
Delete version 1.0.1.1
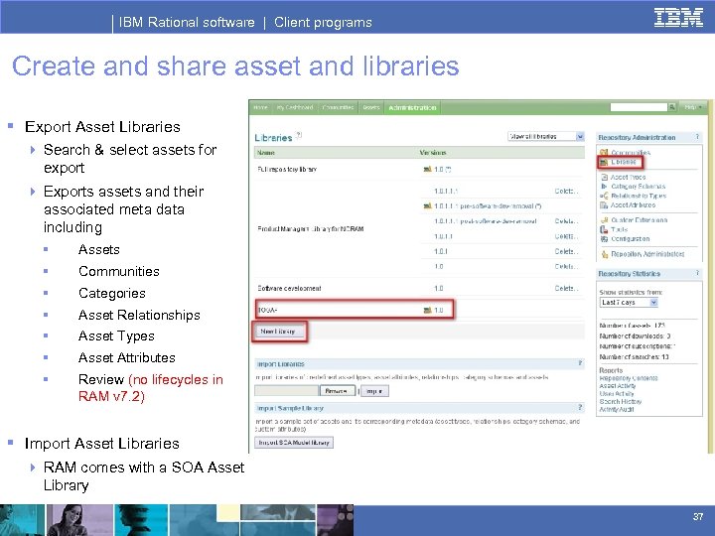[566, 236]
